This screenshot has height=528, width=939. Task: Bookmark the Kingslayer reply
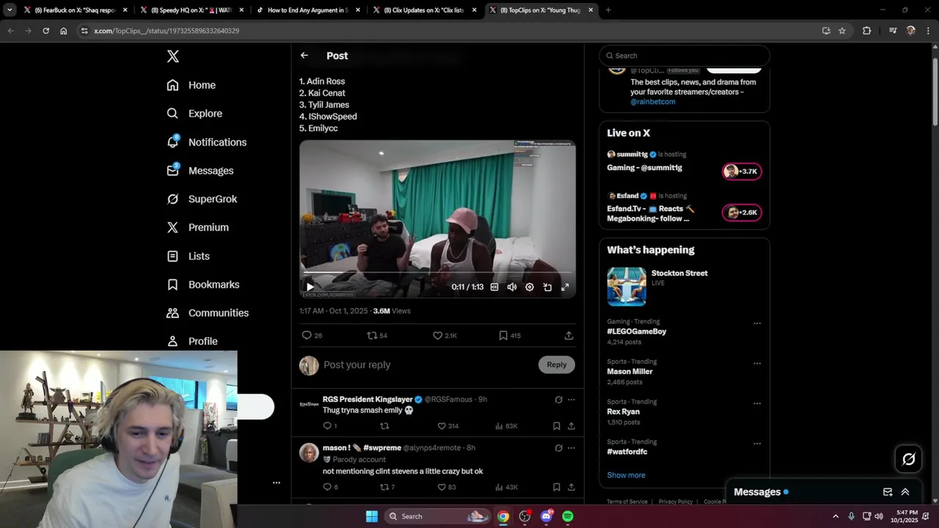pyautogui.click(x=557, y=426)
